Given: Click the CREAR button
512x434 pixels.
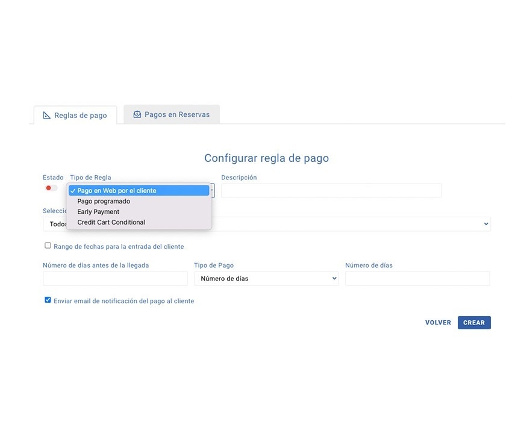Looking at the screenshot, I should 473,323.
